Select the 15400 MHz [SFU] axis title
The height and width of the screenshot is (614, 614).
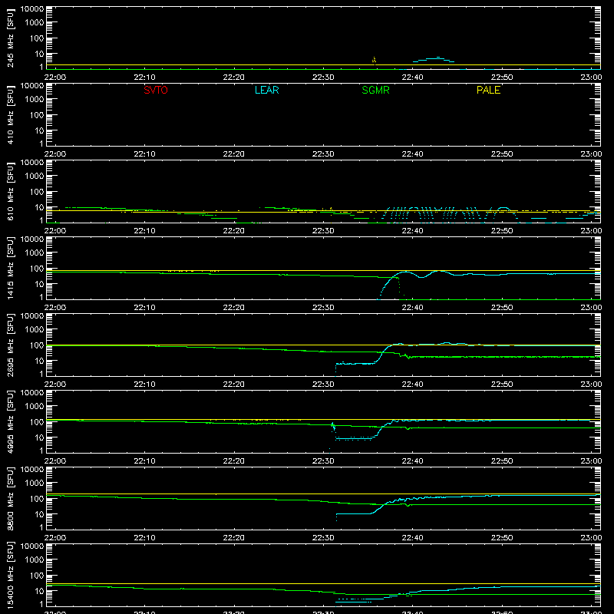point(11,575)
